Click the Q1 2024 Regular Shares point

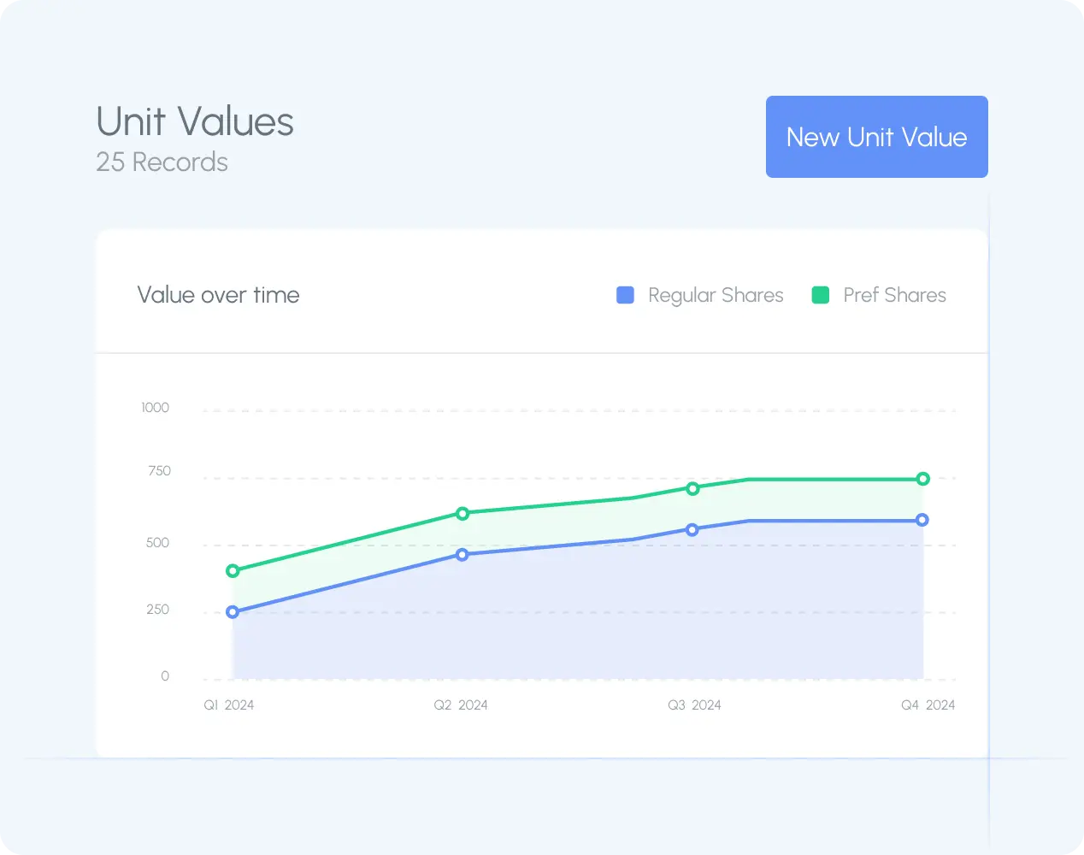tap(232, 611)
